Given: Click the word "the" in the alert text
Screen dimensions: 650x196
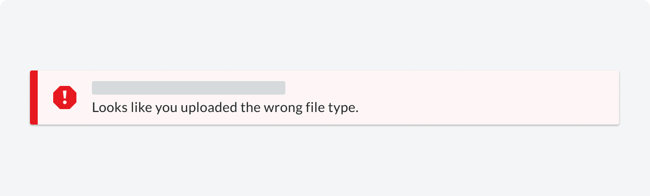Looking at the screenshot, I should coord(250,107).
